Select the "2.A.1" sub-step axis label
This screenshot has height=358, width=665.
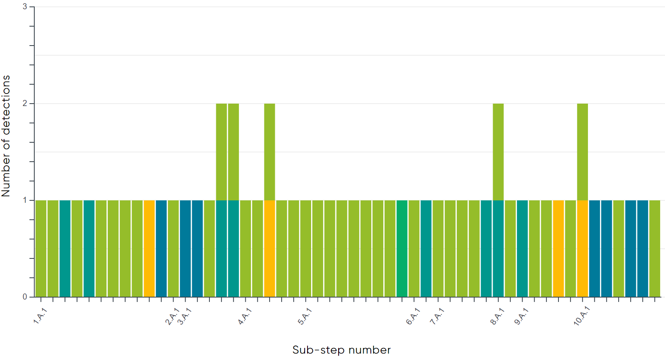click(x=172, y=316)
